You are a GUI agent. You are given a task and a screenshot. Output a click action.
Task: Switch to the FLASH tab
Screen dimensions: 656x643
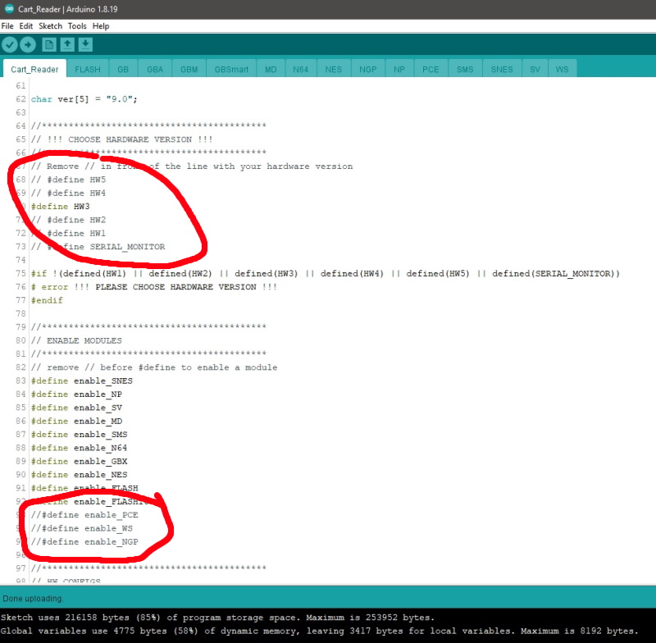coord(88,69)
